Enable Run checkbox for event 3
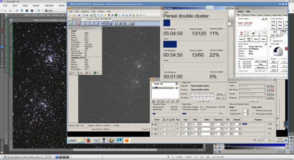The height and width of the screenshot is (160, 294). coord(178,134)
